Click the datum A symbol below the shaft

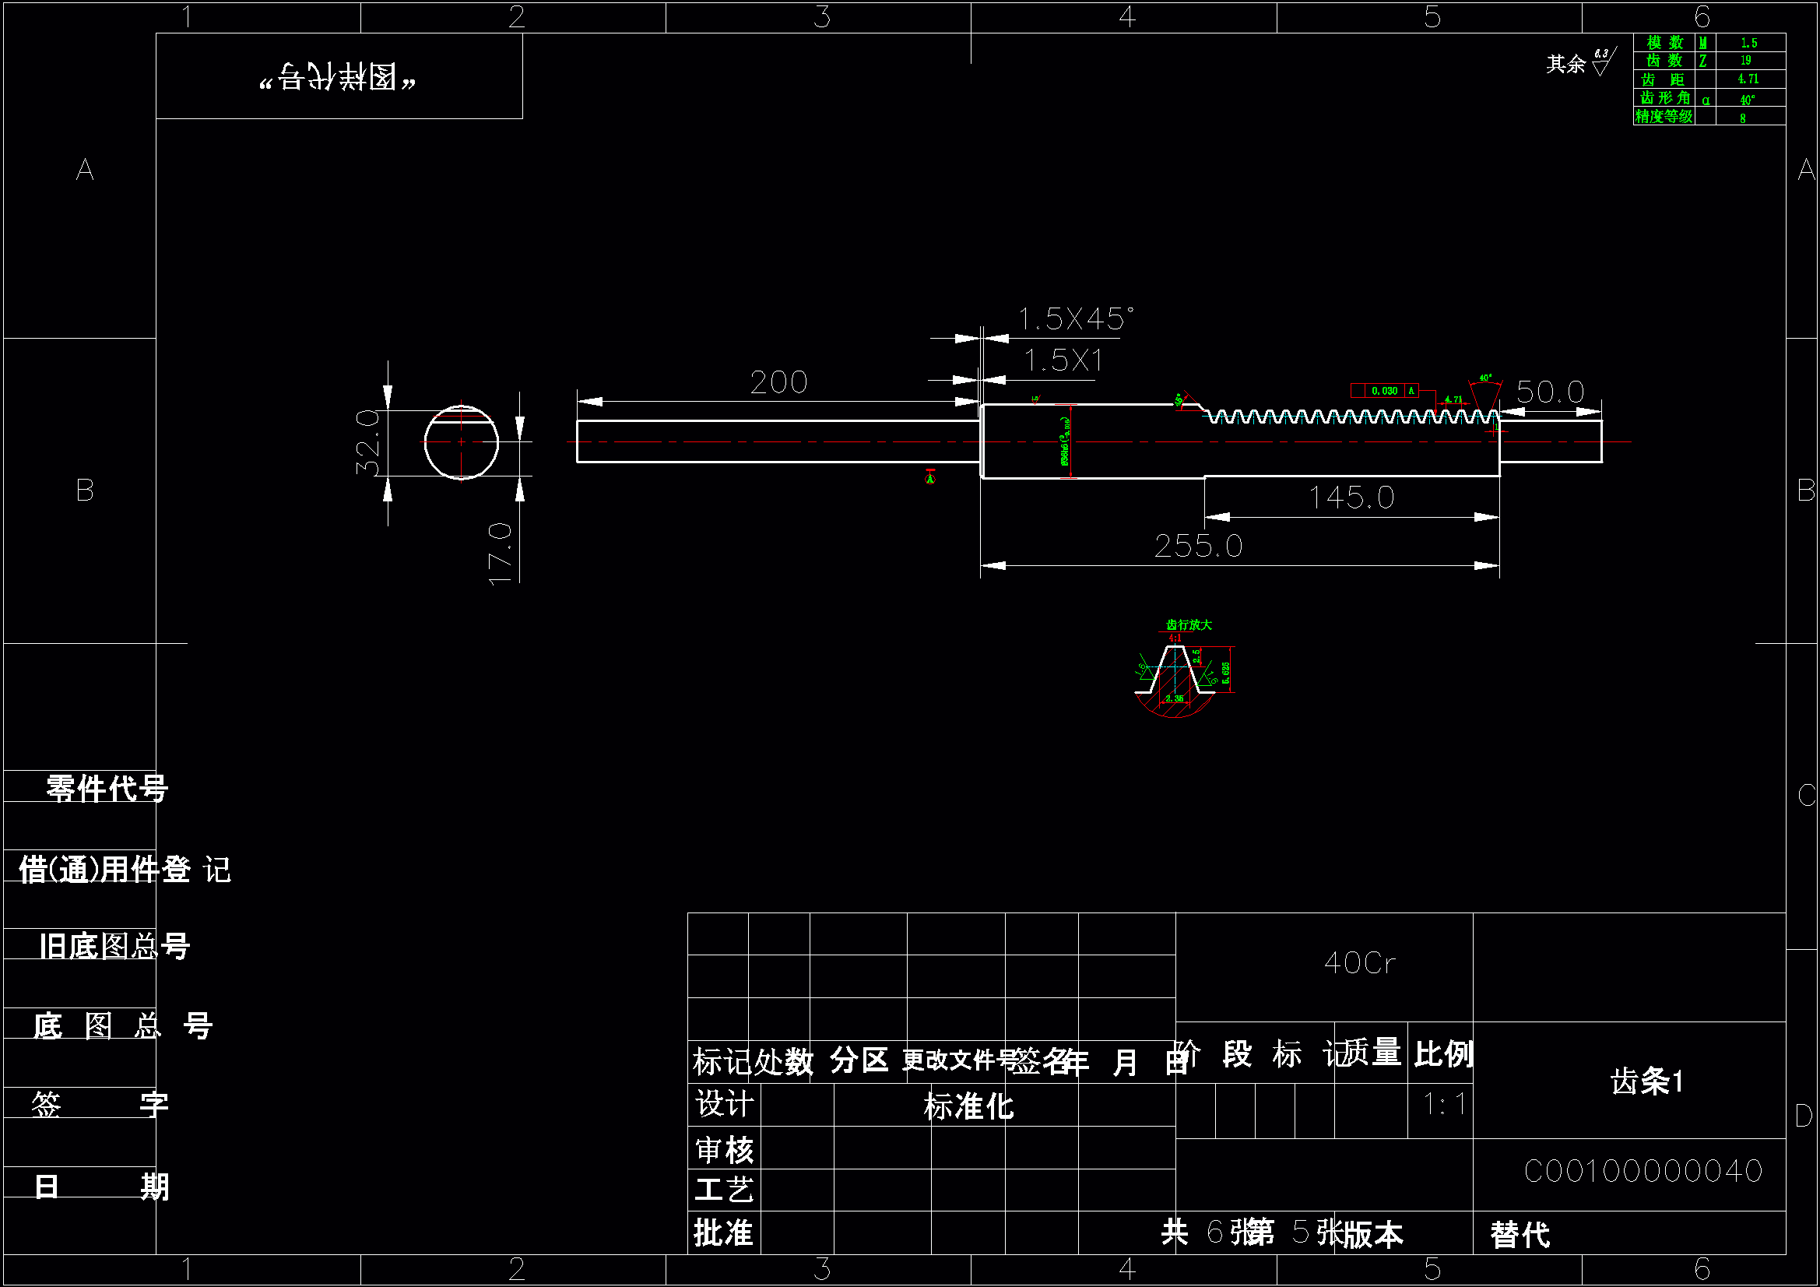[x=929, y=477]
